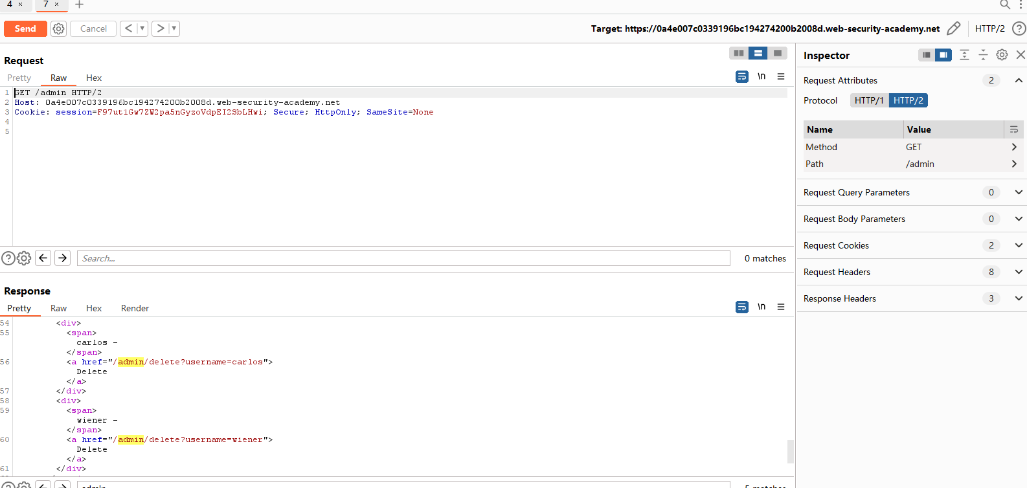Viewport: 1027px width, 488px height.
Task: Collapse Request Attributes section
Action: coord(1019,80)
